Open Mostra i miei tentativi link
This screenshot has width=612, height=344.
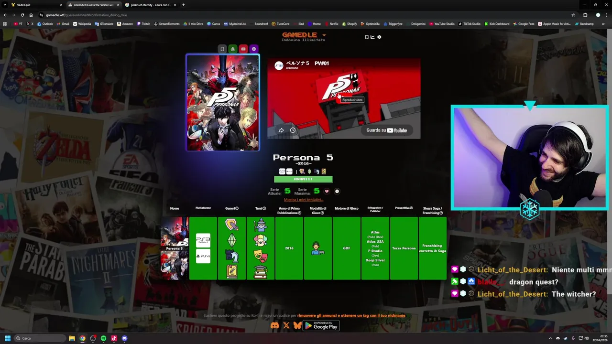click(304, 200)
